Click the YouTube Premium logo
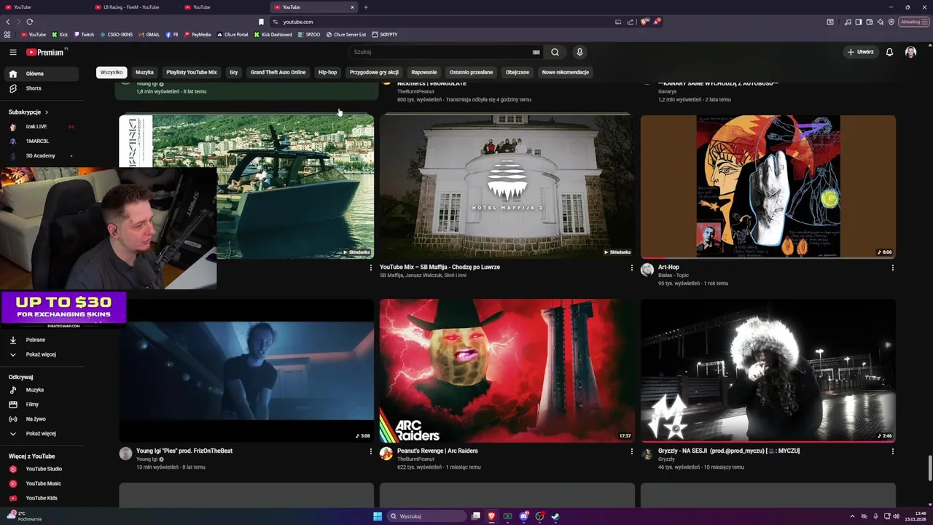 click(45, 52)
